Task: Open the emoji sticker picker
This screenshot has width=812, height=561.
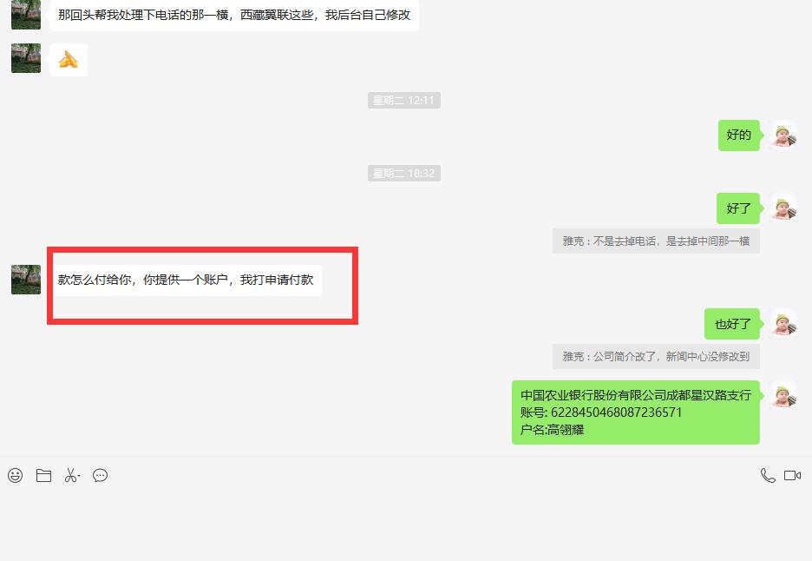Action: (x=15, y=475)
